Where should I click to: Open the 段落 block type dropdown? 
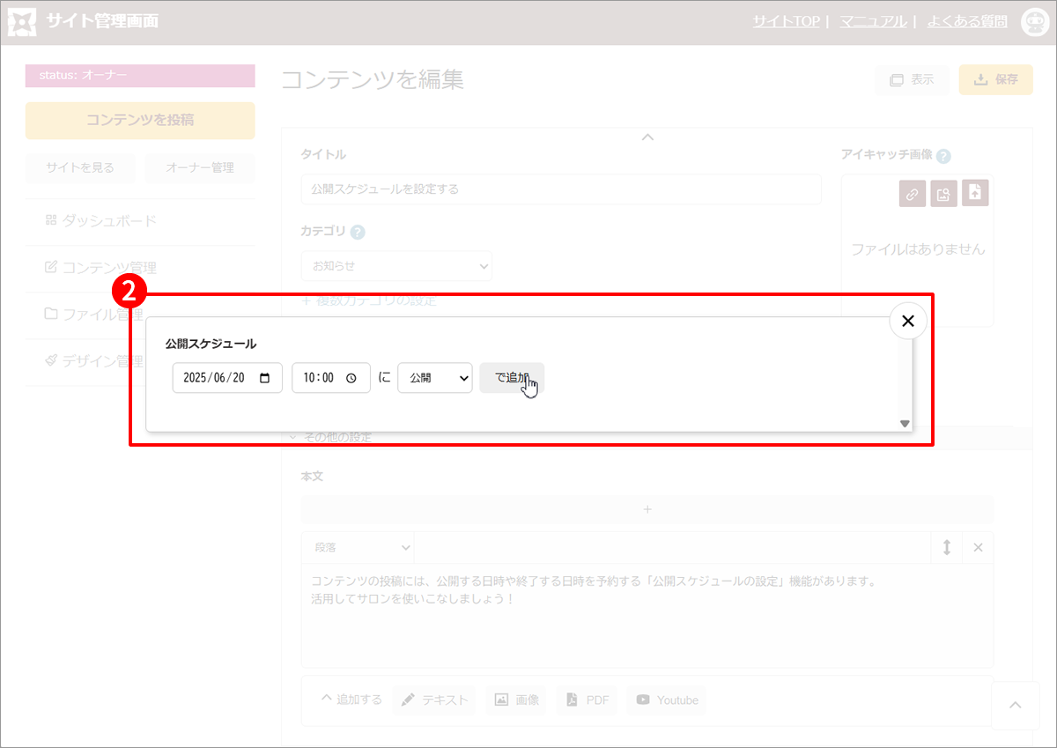[x=358, y=547]
